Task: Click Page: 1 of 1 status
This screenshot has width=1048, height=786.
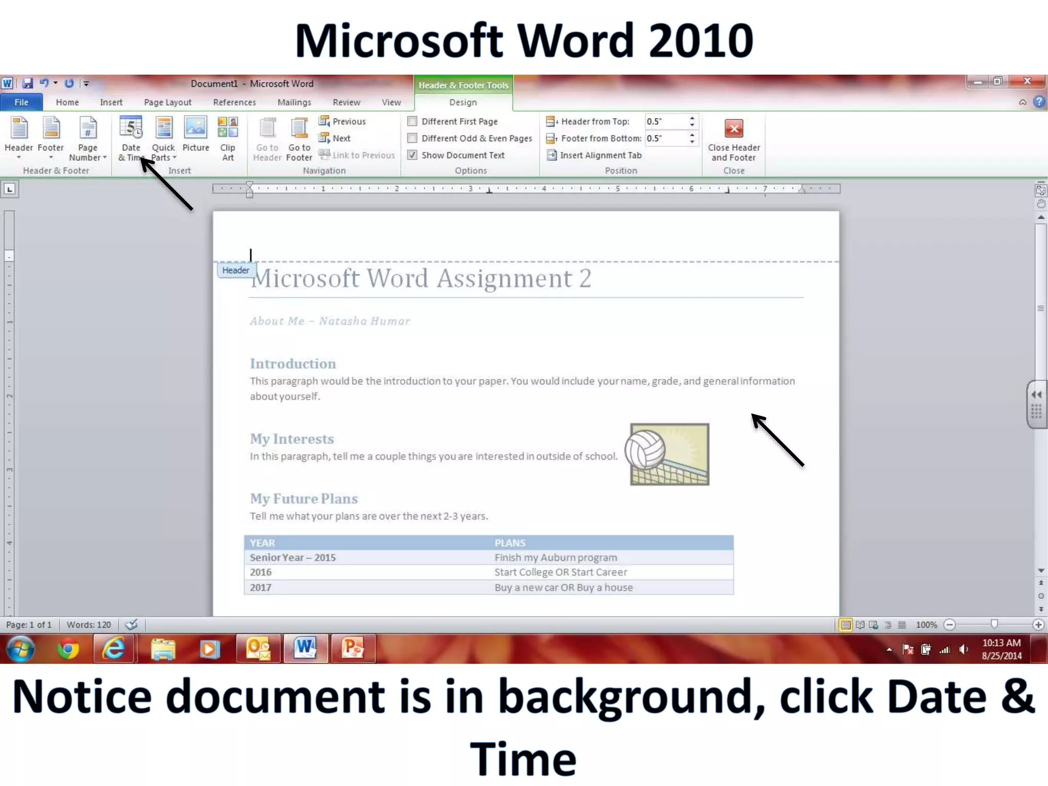Action: [x=29, y=625]
